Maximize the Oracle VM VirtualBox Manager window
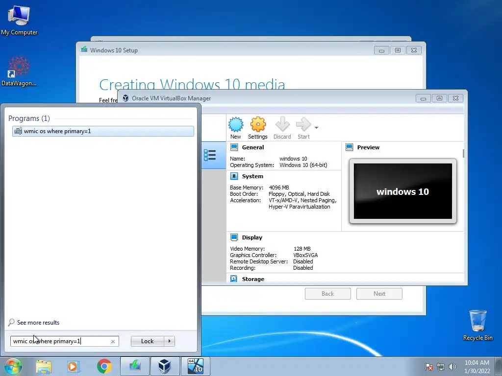This screenshot has height=376, width=502. tap(439, 98)
